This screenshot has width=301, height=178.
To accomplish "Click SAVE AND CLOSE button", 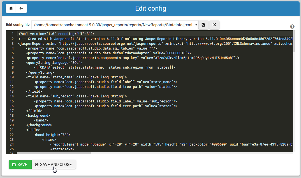I will pyautogui.click(x=54, y=164).
